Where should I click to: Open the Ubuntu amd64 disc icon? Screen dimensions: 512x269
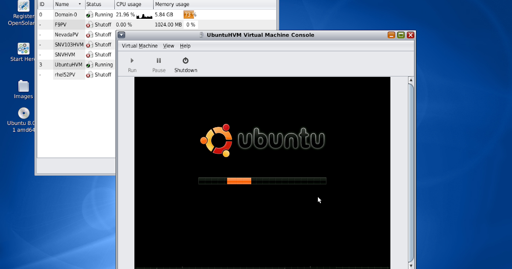tap(22, 120)
